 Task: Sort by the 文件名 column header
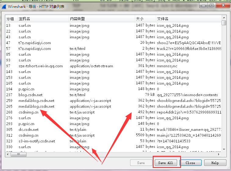(189, 19)
